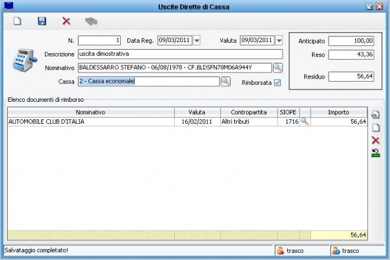This screenshot has width=390, height=260.
Task: Click the new document icon in top toolbar
Action: (x=18, y=21)
